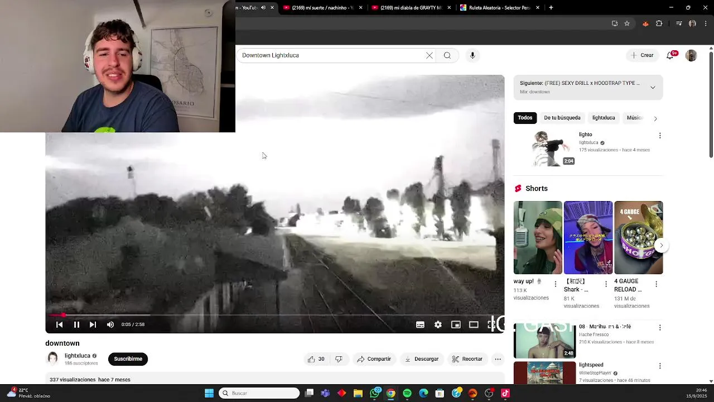Expand the Siguiente playlist panel
The width and height of the screenshot is (714, 402).
(653, 87)
